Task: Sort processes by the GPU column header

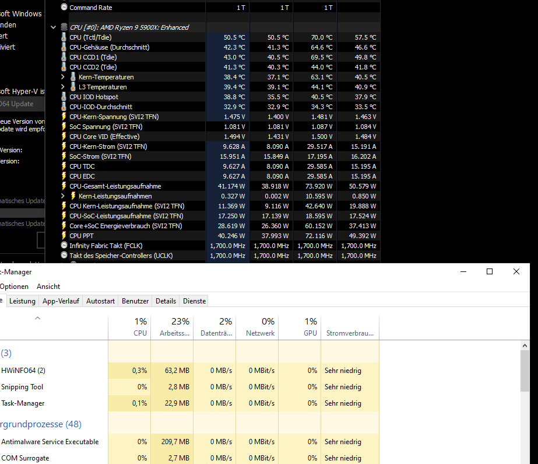Action: pyautogui.click(x=300, y=327)
